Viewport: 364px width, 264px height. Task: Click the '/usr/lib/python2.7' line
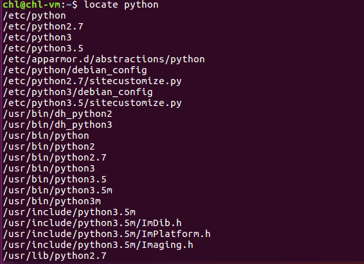tap(55, 256)
